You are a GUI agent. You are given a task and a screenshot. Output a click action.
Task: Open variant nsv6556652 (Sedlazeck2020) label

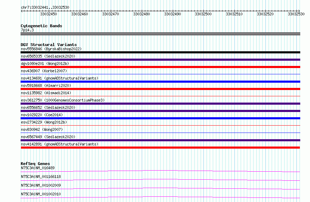point(48,107)
